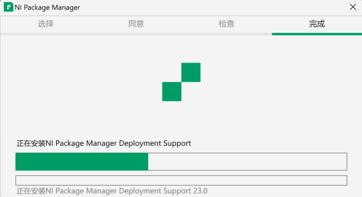Click the green underline beneath 完成 tab
This screenshot has height=197, width=362.
coord(317,34)
